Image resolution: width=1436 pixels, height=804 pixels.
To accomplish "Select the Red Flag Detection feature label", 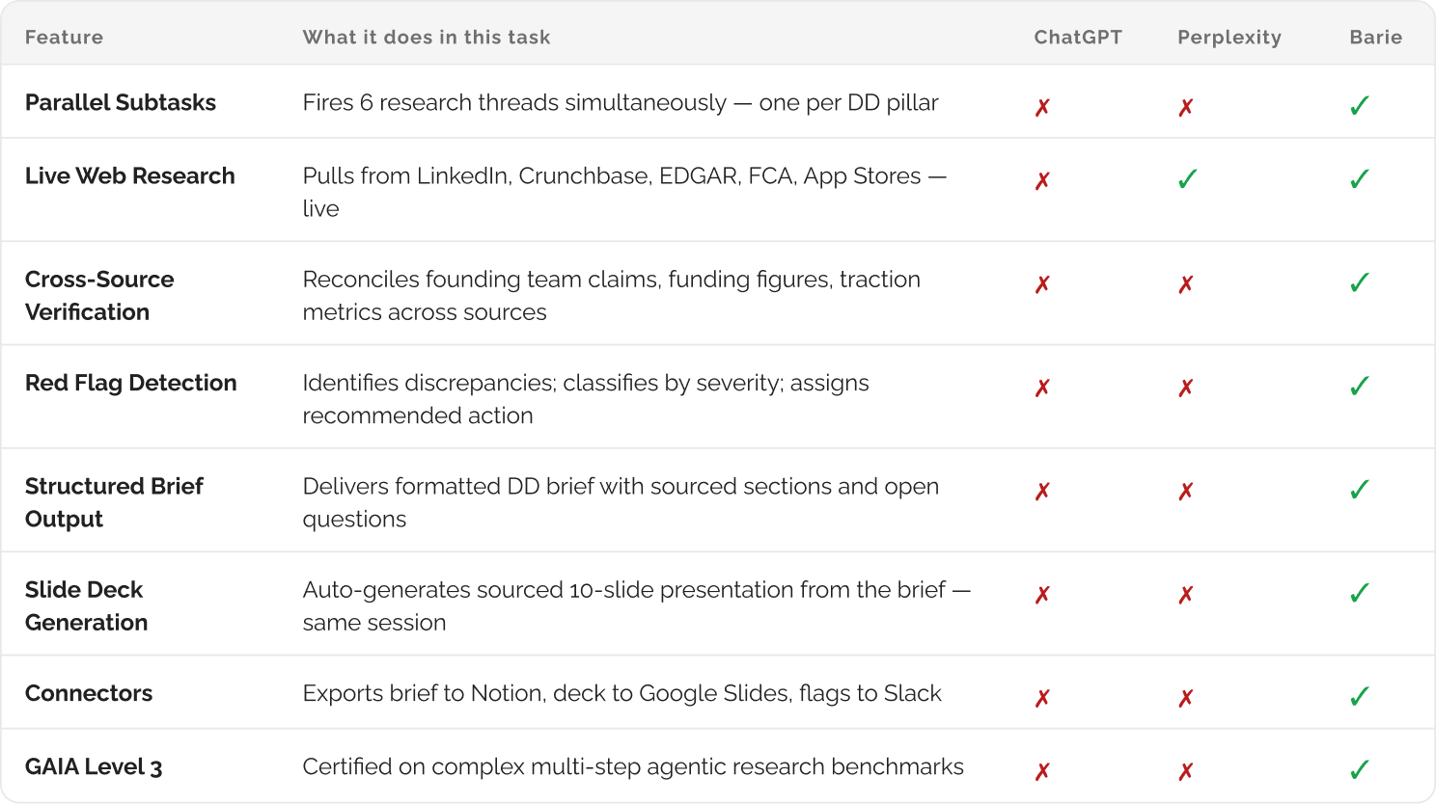I will click(x=130, y=383).
